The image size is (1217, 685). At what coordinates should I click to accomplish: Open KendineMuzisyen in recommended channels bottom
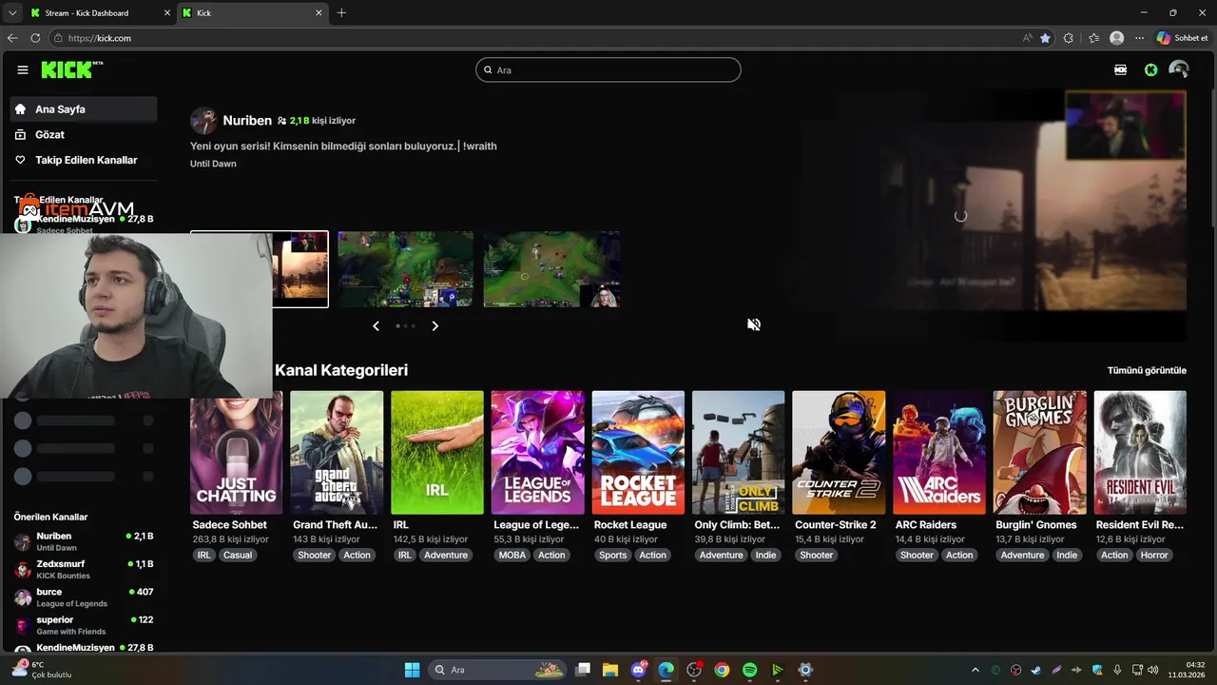[x=84, y=648]
